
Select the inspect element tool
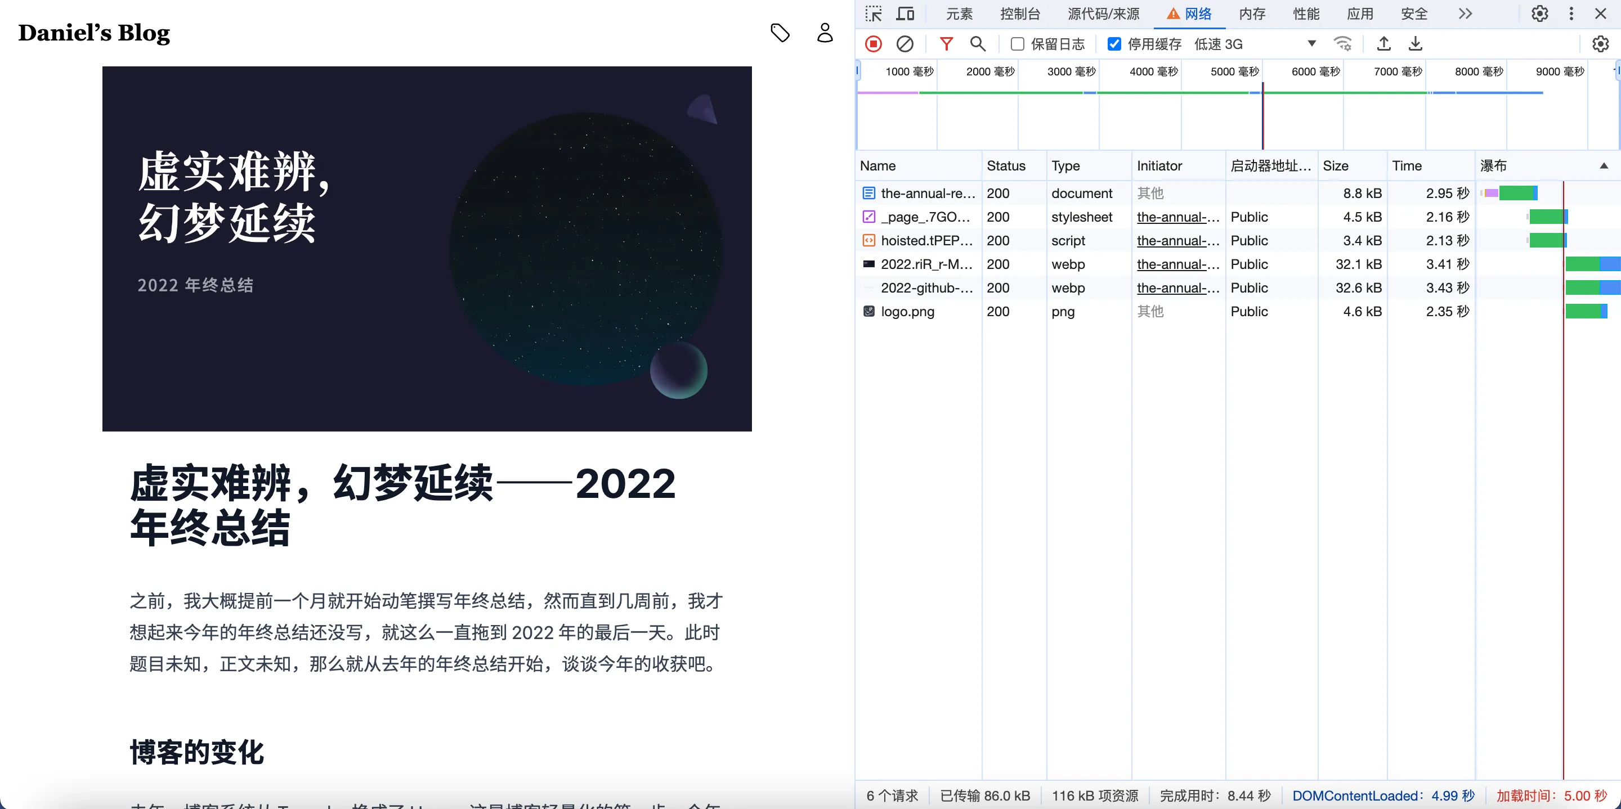pos(874,13)
